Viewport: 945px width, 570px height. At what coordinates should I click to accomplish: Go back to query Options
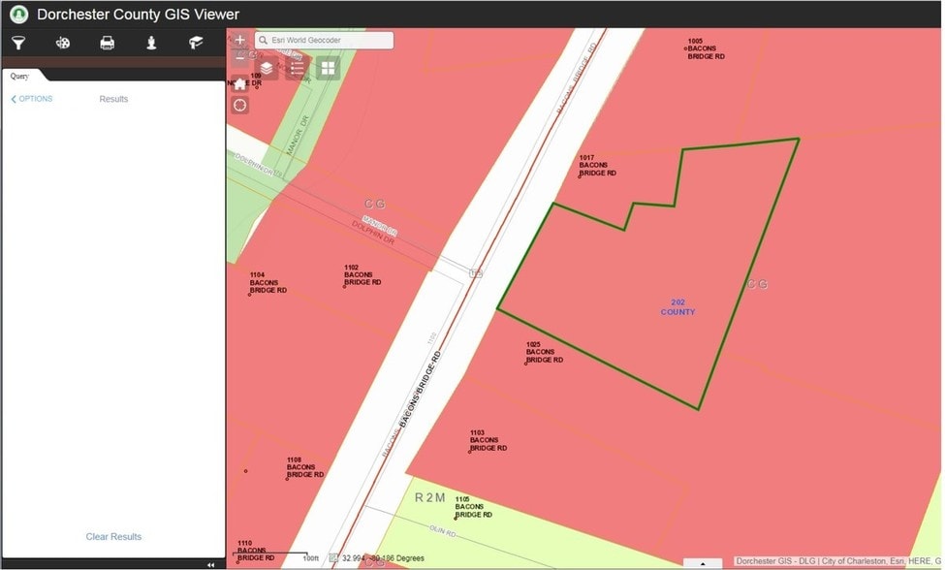point(31,99)
